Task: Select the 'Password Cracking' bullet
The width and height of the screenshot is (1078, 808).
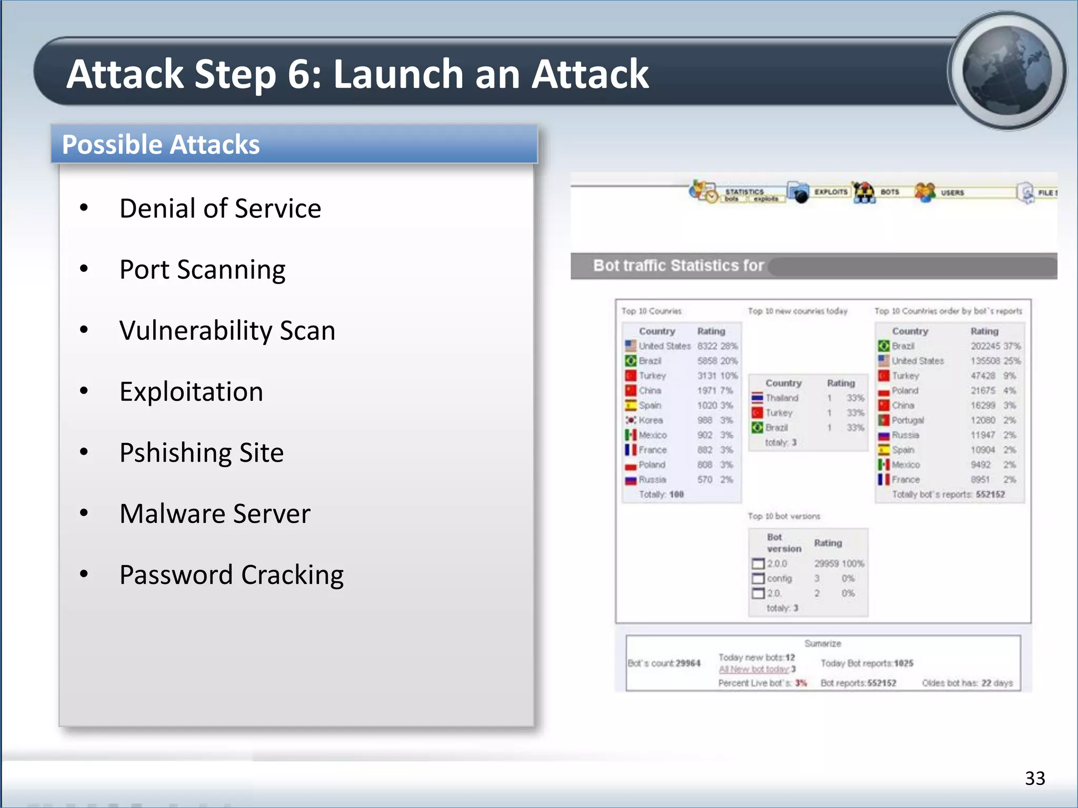Action: [232, 574]
